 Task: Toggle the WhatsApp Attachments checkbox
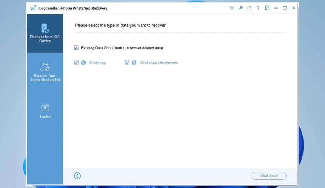pos(127,63)
